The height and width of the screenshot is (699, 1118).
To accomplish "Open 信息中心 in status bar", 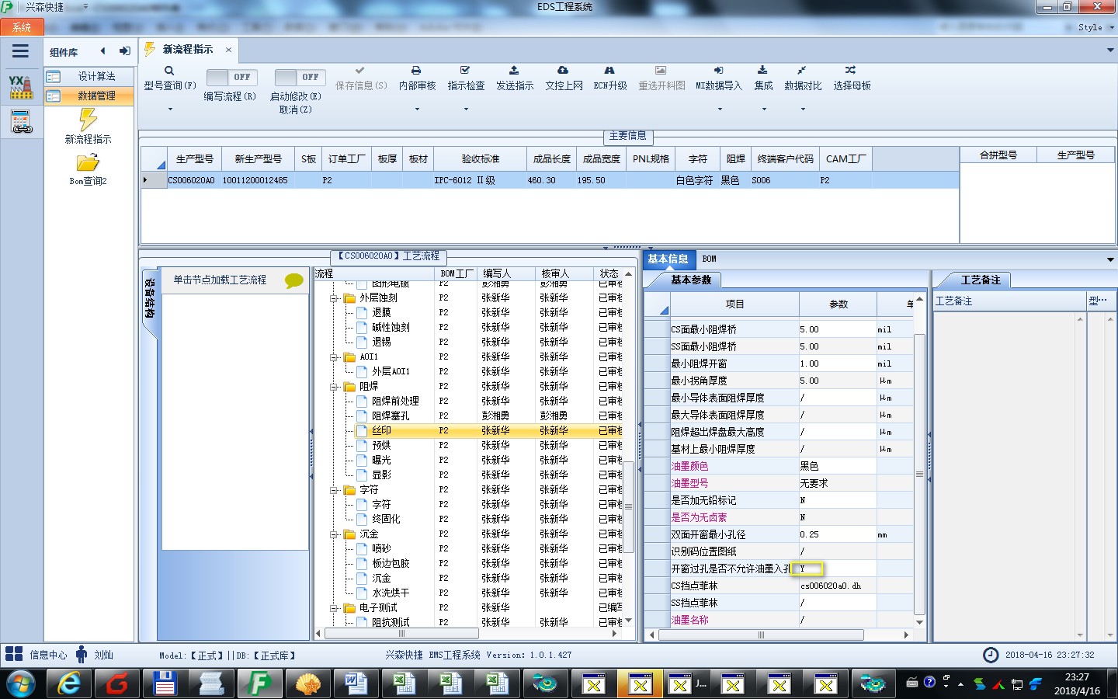I will [36, 655].
